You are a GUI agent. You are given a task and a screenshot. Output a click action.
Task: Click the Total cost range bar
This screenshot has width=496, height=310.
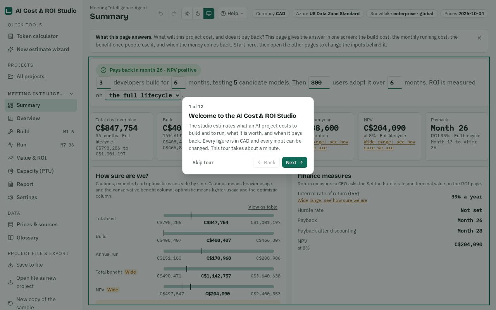219,215
